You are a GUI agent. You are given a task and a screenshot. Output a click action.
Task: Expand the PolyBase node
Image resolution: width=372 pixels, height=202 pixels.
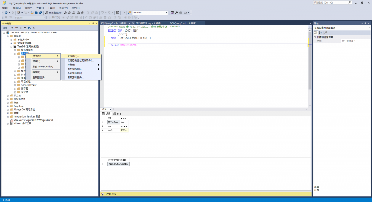coord(8,106)
